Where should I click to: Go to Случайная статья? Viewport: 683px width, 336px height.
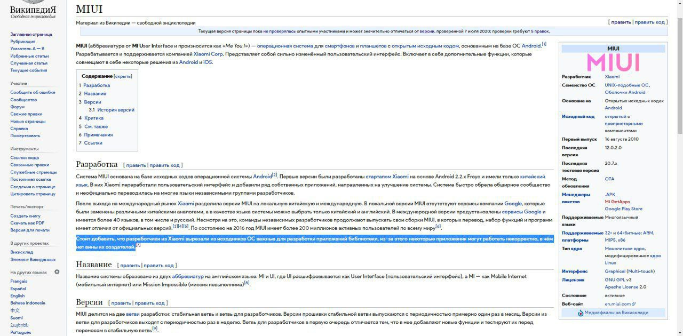tap(29, 63)
